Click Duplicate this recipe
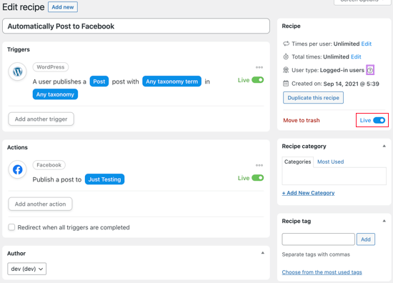 click(x=313, y=98)
